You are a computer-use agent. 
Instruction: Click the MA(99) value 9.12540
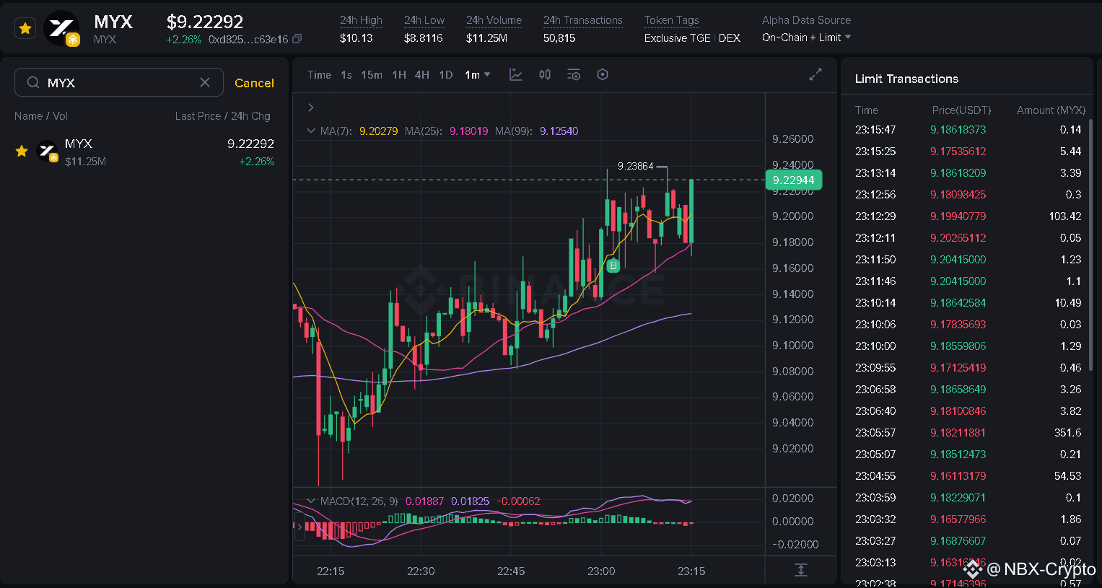[x=559, y=131]
